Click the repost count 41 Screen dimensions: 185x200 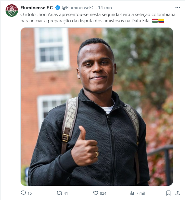[x=66, y=193]
